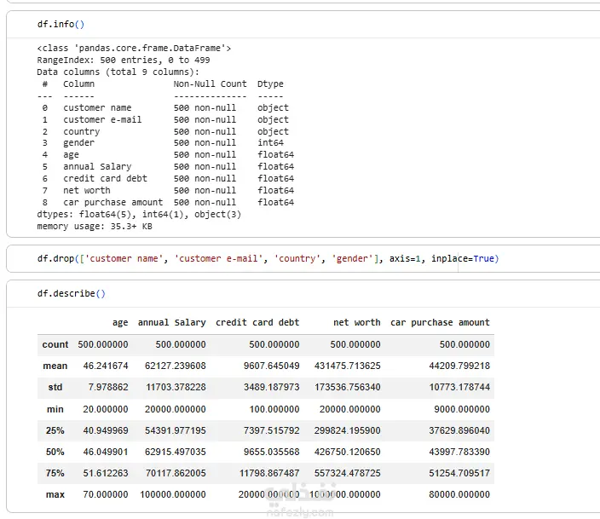This screenshot has height=519, width=600.
Task: Click the 'inplace=True' argument in drop code
Action: [x=463, y=259]
